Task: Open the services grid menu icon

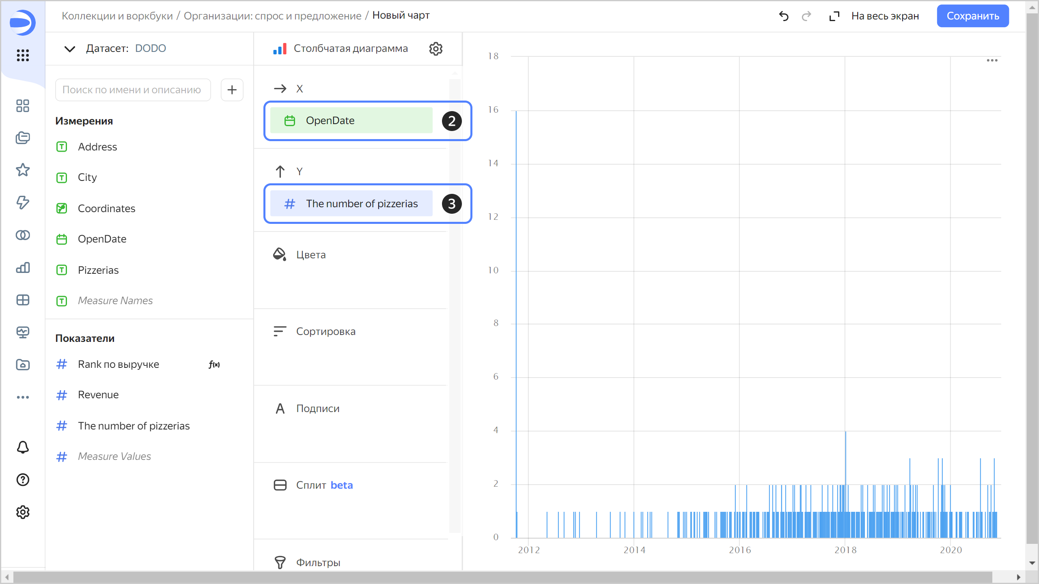Action: pyautogui.click(x=23, y=55)
